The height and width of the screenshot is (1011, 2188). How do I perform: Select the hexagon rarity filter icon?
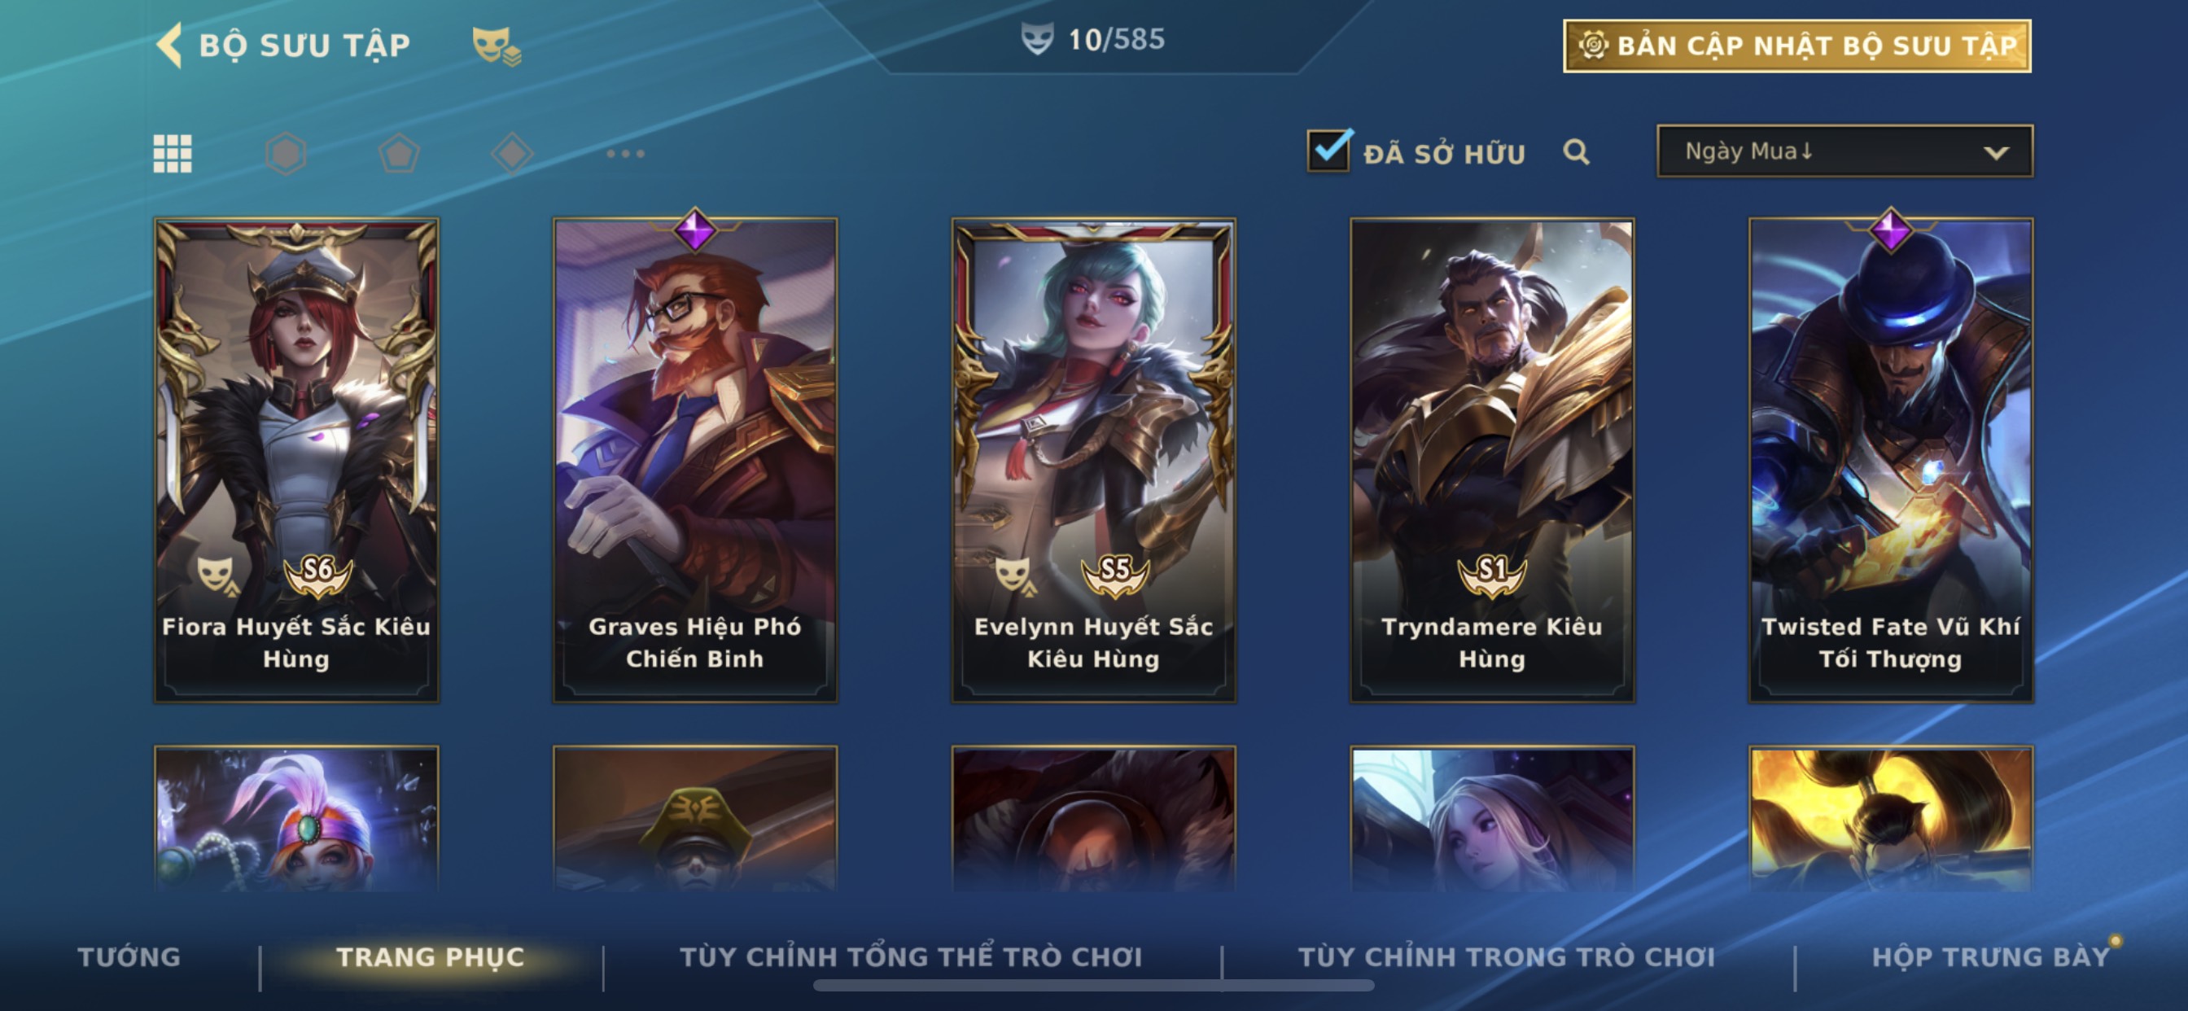286,154
